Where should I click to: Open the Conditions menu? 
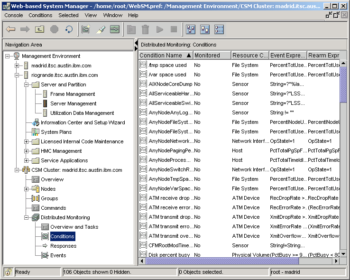[40, 15]
